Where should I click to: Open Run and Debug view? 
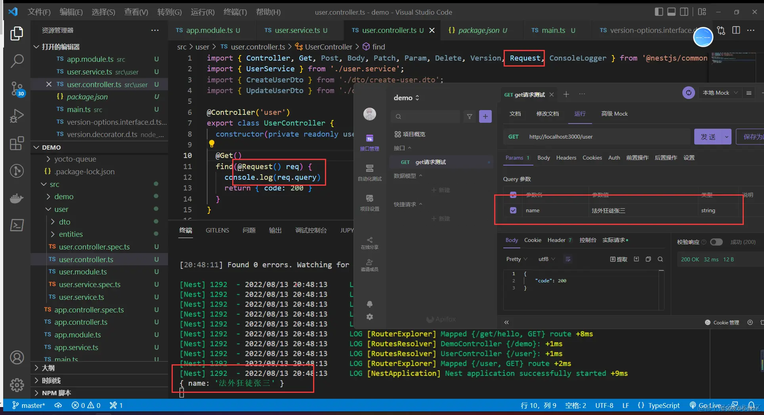tap(17, 116)
